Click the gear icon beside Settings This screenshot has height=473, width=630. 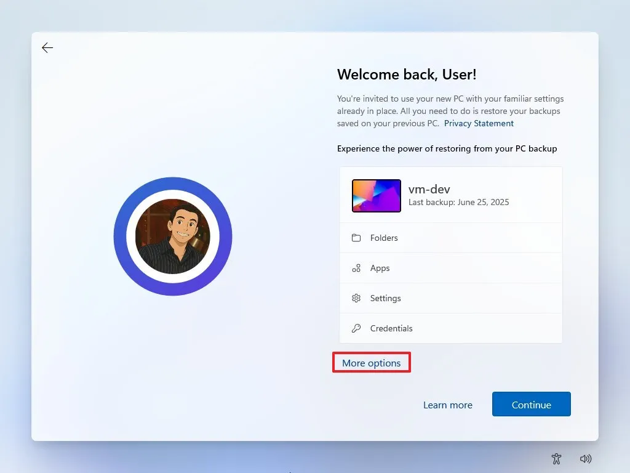coord(356,298)
